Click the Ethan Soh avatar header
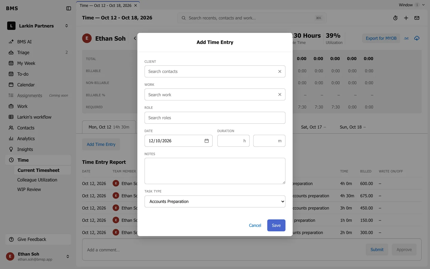 coord(87,38)
